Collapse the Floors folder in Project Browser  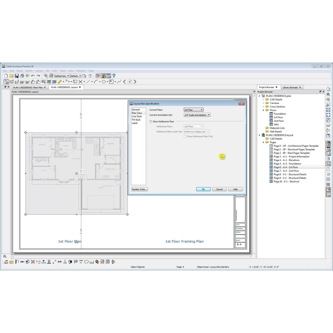click(263, 110)
